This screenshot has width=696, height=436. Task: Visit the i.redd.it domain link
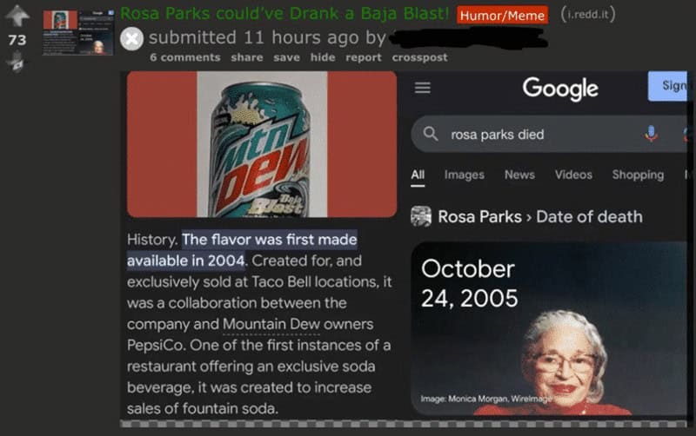(588, 14)
